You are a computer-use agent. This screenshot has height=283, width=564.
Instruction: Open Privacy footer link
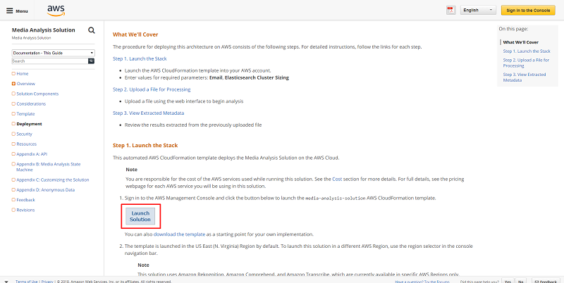tap(47, 281)
